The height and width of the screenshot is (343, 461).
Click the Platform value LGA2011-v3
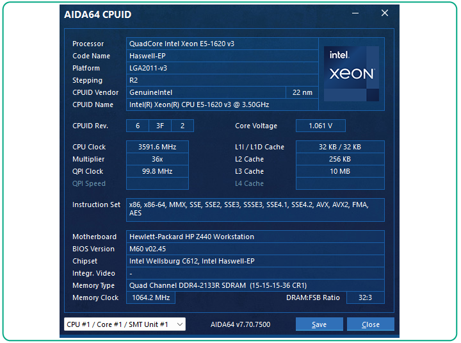point(222,68)
